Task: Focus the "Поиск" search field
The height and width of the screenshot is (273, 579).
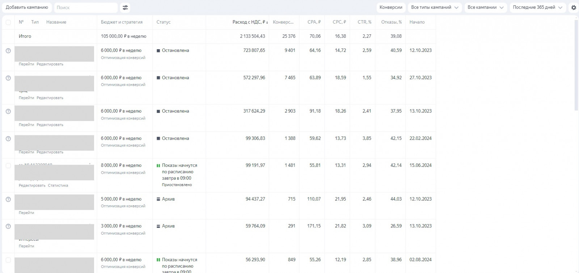Action: (86, 8)
